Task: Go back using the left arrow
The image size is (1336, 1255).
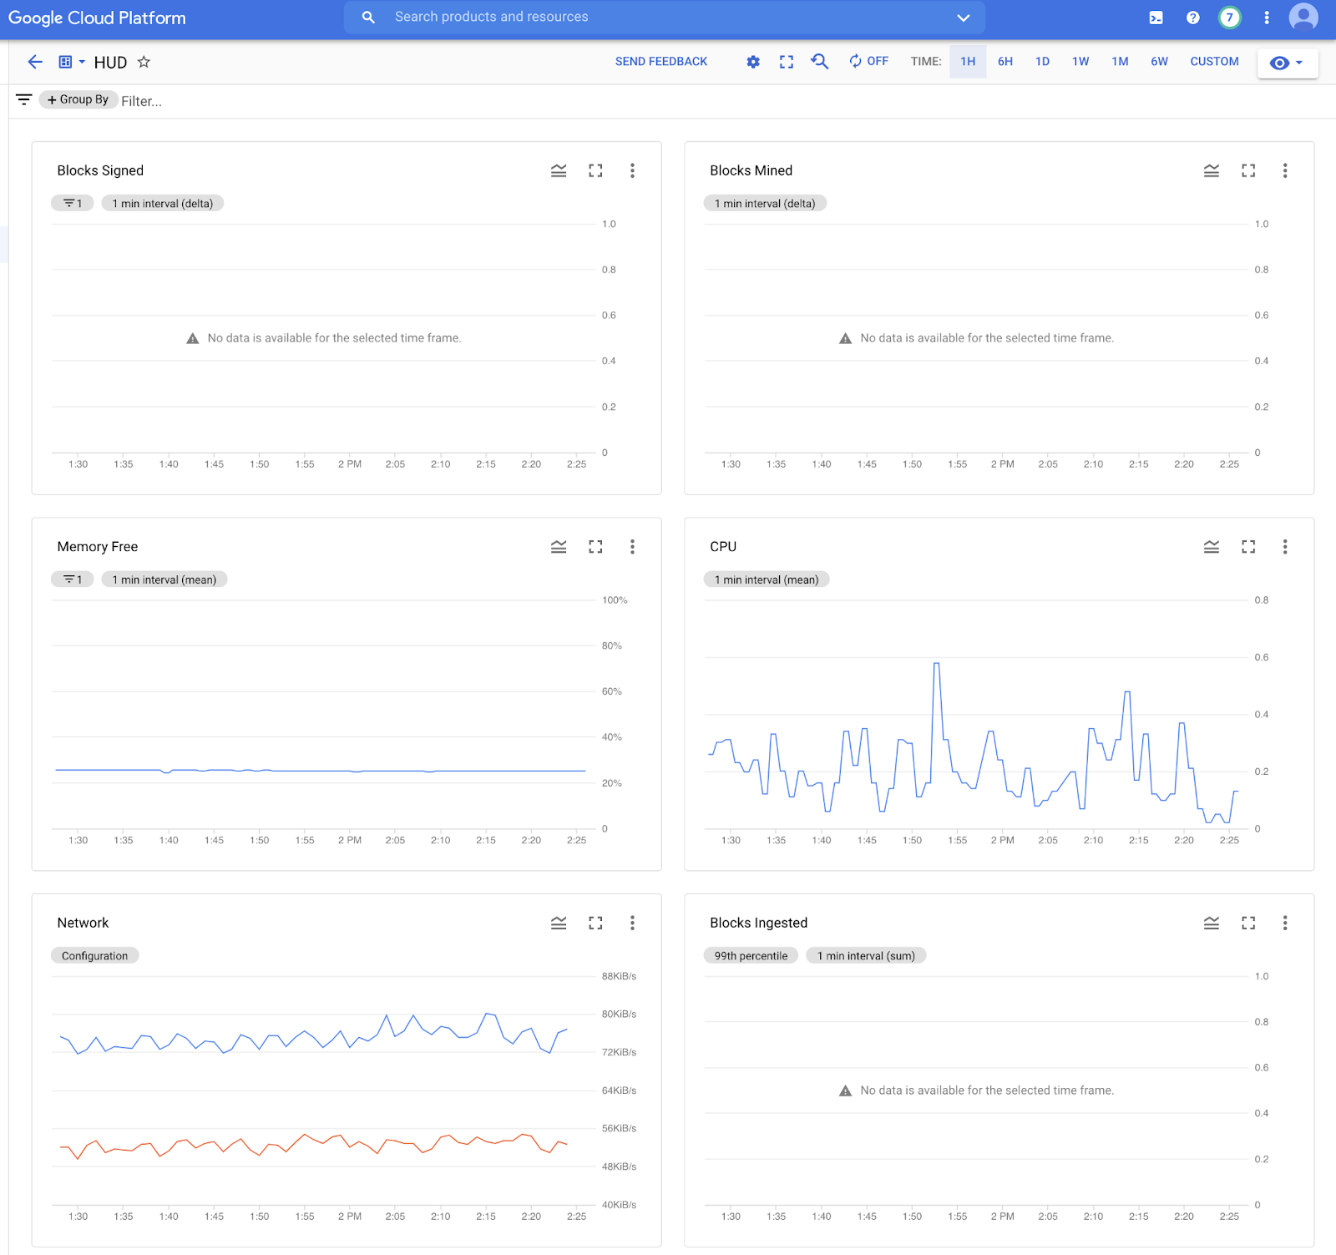Action: (35, 62)
